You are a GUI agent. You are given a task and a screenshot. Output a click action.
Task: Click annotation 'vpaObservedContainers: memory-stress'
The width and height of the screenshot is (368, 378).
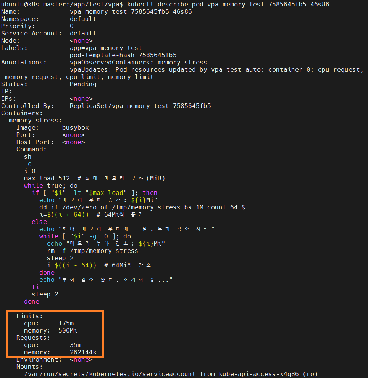tap(138, 62)
